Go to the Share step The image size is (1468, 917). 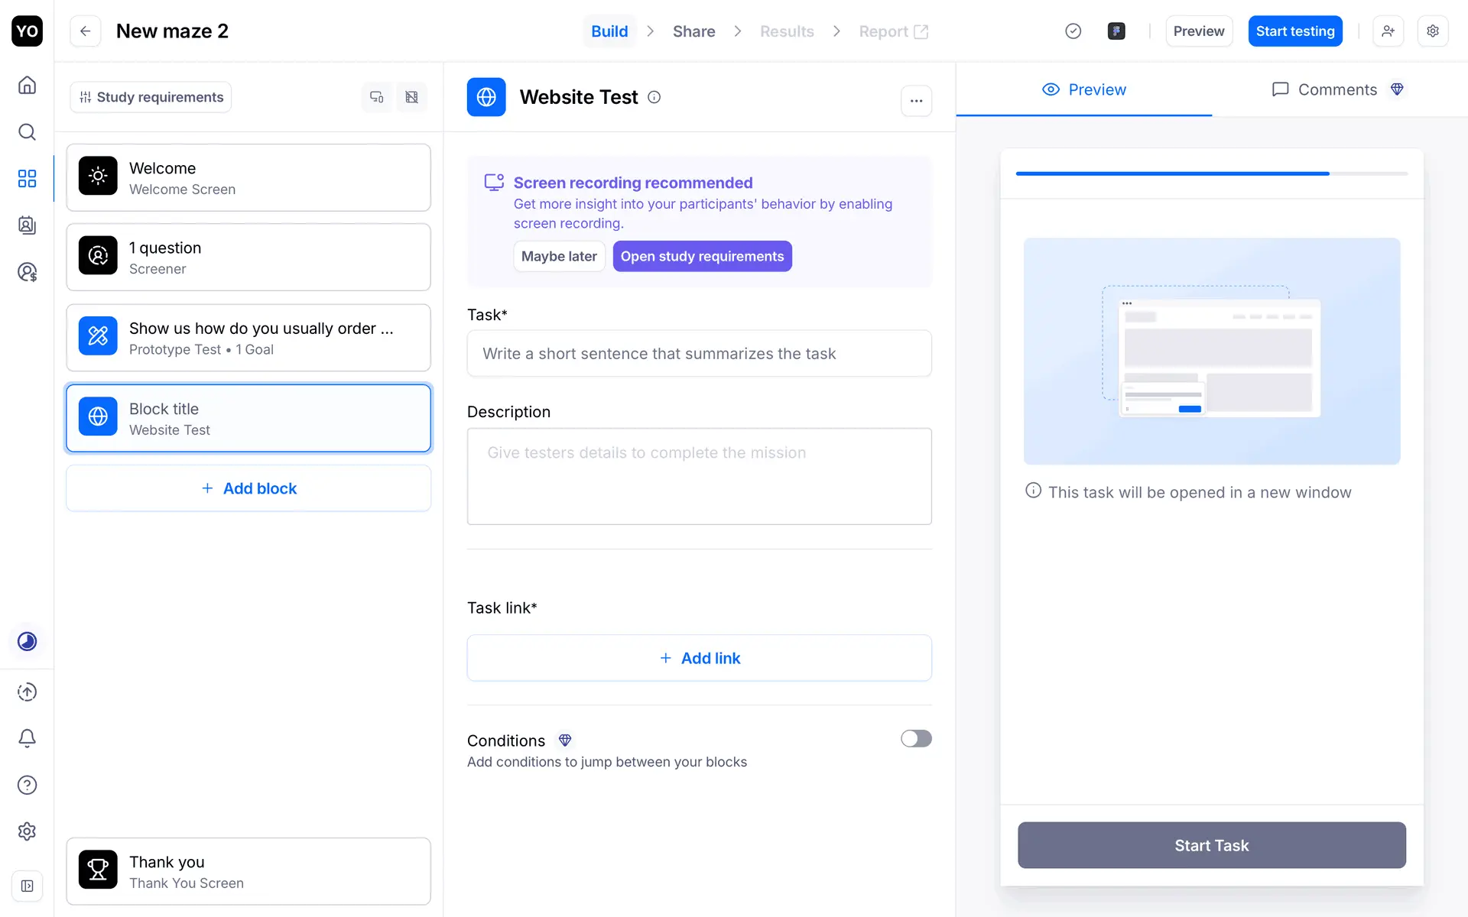coord(693,31)
